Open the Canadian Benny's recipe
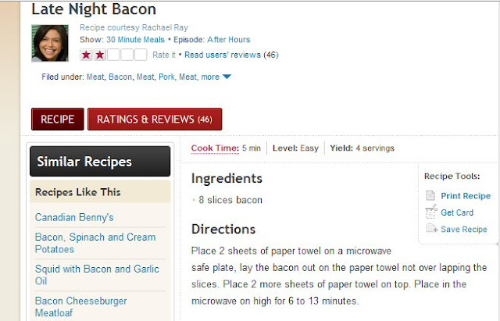The image size is (500, 321). [x=74, y=217]
